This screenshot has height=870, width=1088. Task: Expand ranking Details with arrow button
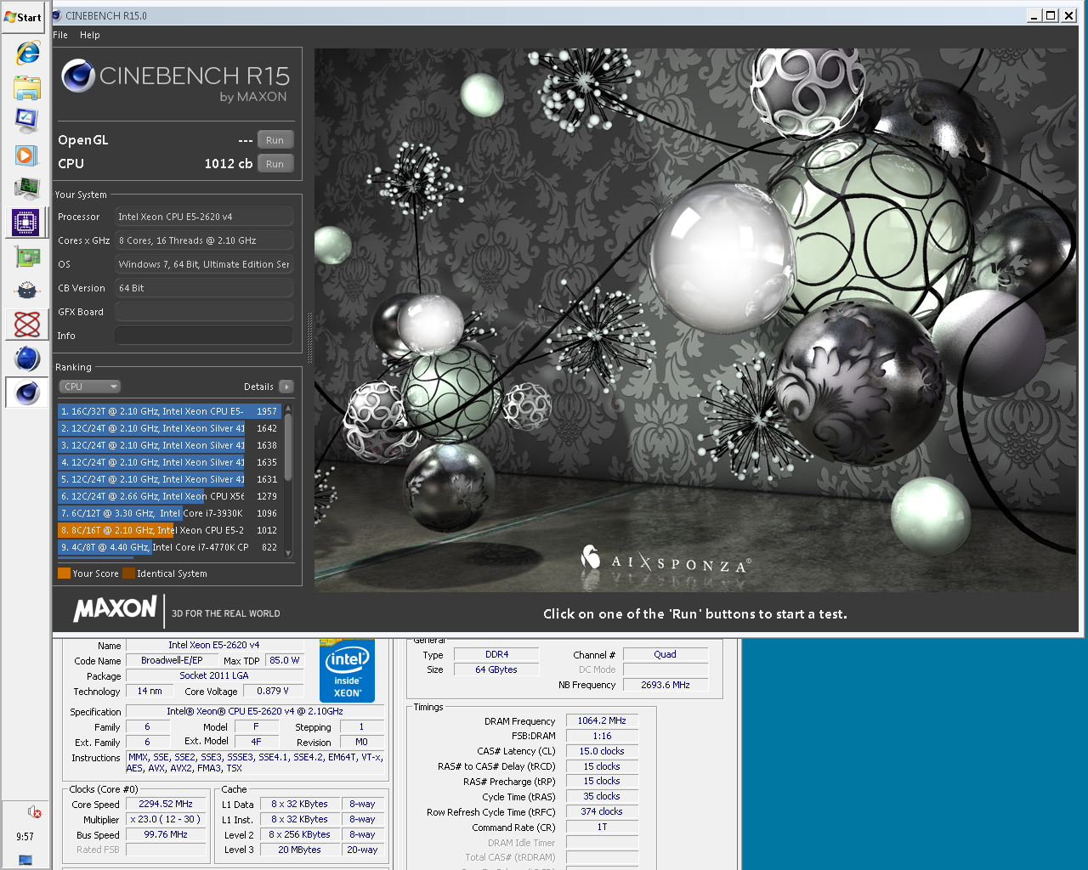point(286,387)
